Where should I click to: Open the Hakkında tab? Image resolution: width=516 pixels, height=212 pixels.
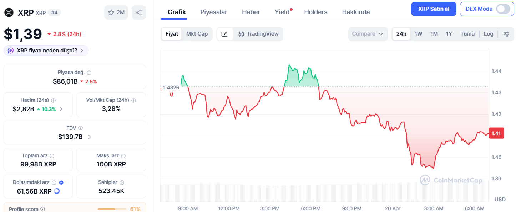click(x=356, y=12)
